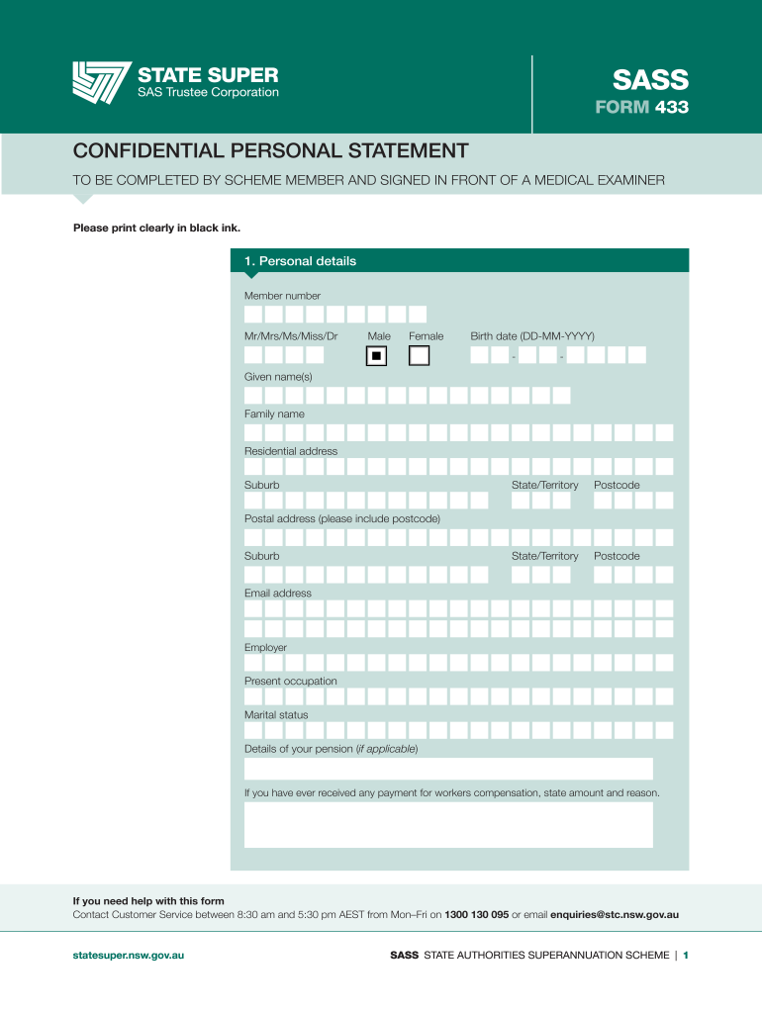Screen dimensions: 762x1013
Task: Click the first Member number box
Action: [253, 314]
